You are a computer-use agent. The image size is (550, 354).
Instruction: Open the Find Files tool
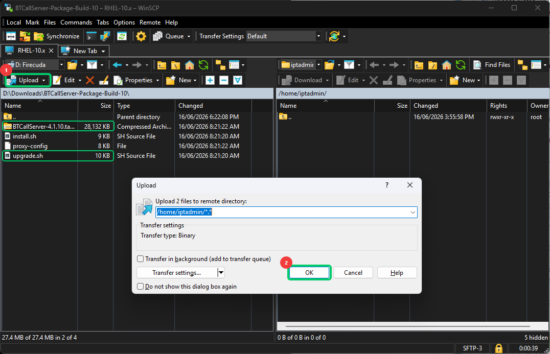[492, 65]
